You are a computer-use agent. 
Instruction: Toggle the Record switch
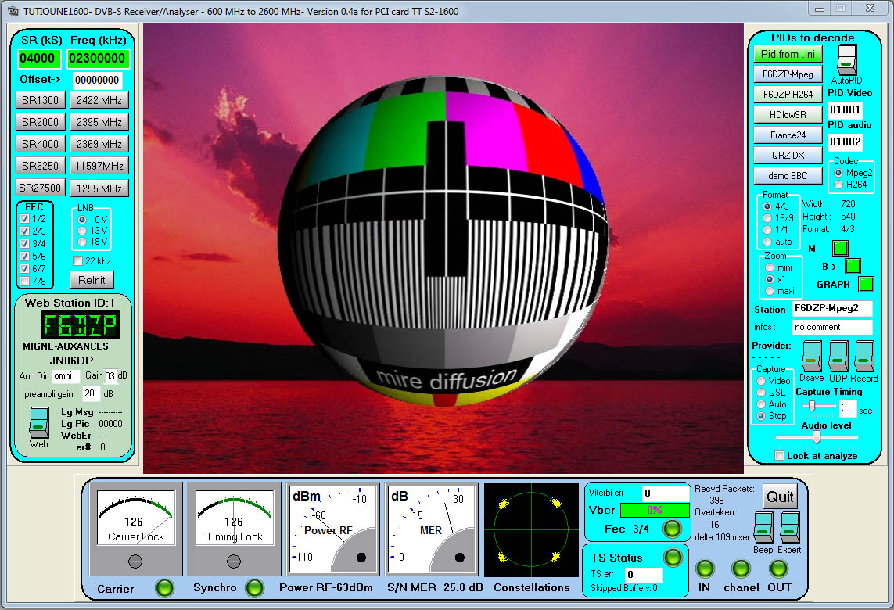863,357
